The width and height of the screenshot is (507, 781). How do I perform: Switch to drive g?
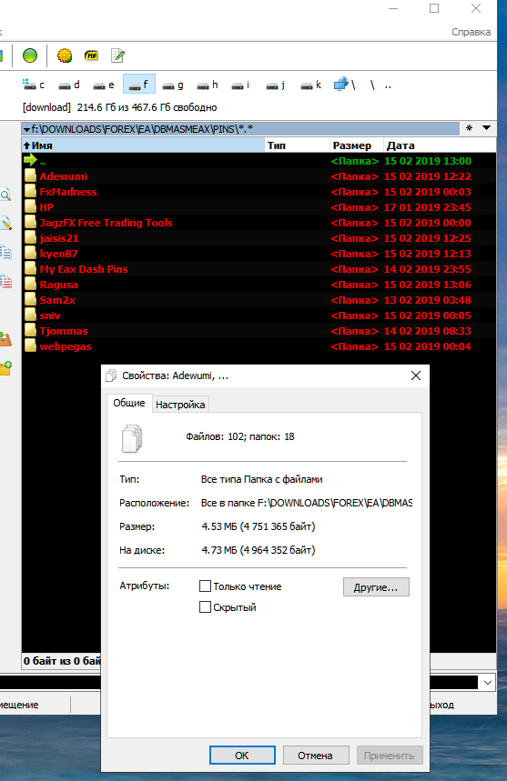(173, 85)
